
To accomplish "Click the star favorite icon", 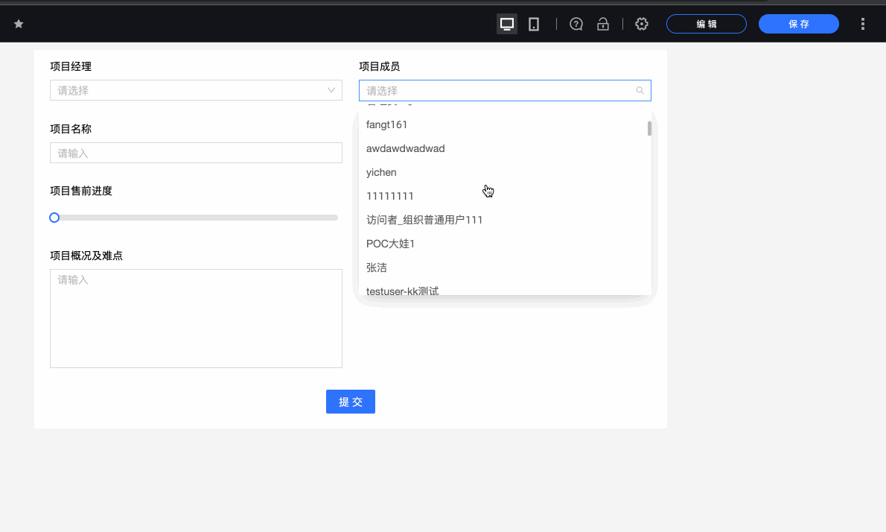I will coord(19,24).
